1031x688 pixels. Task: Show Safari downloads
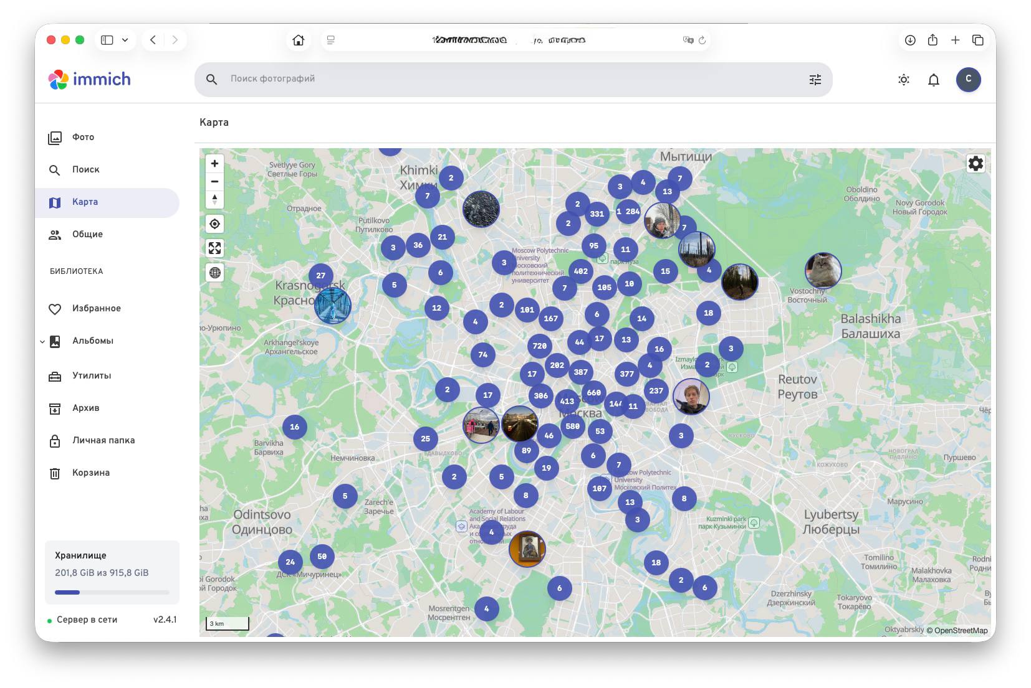pyautogui.click(x=910, y=40)
